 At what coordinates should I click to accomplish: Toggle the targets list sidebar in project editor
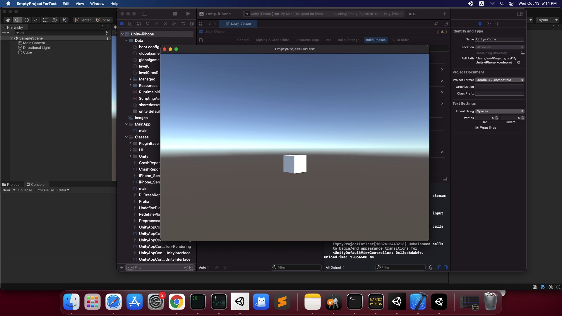coord(201,40)
